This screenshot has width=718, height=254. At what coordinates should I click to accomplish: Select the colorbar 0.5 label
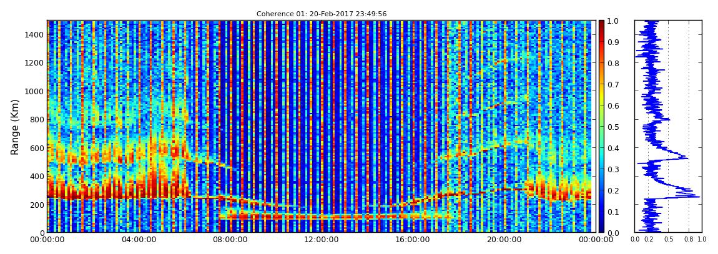click(x=614, y=127)
